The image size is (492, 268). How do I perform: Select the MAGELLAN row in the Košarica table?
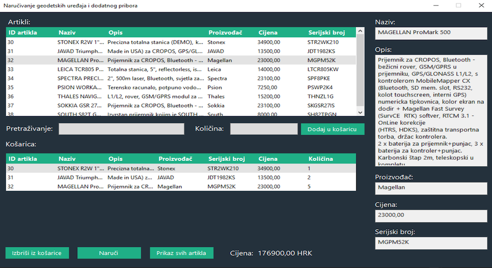[180, 187]
